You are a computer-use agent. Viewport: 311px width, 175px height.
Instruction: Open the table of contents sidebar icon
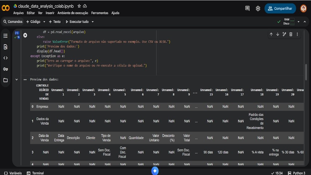coord(5,36)
